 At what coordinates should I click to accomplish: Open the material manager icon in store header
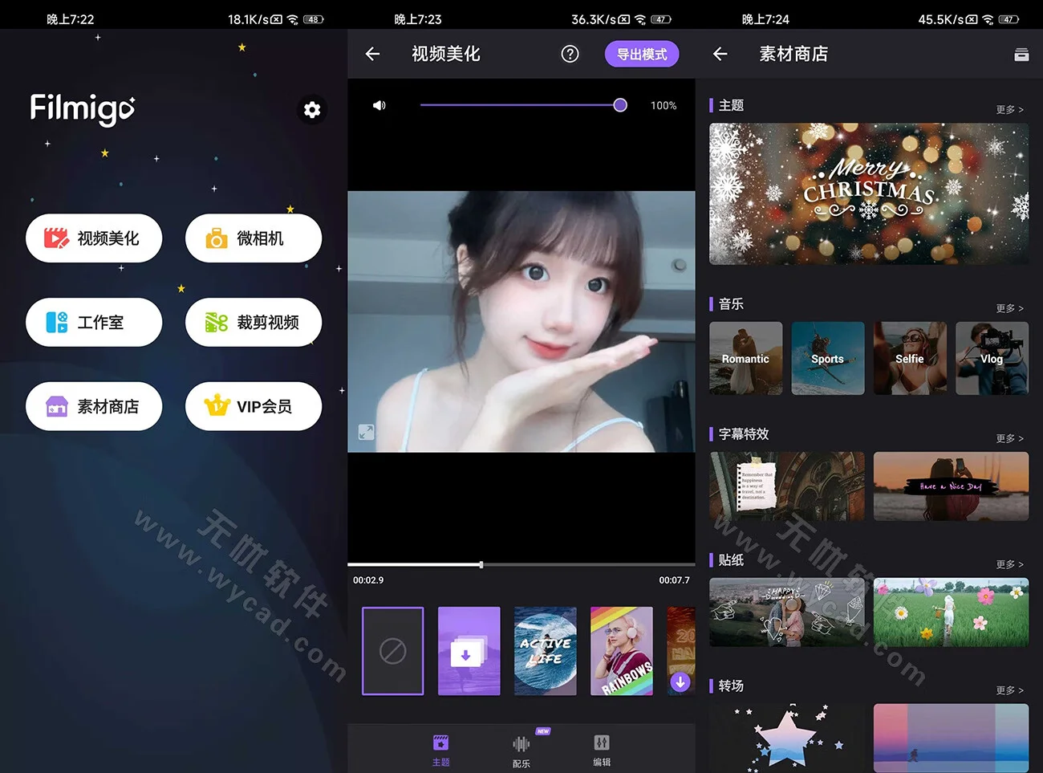point(1021,54)
